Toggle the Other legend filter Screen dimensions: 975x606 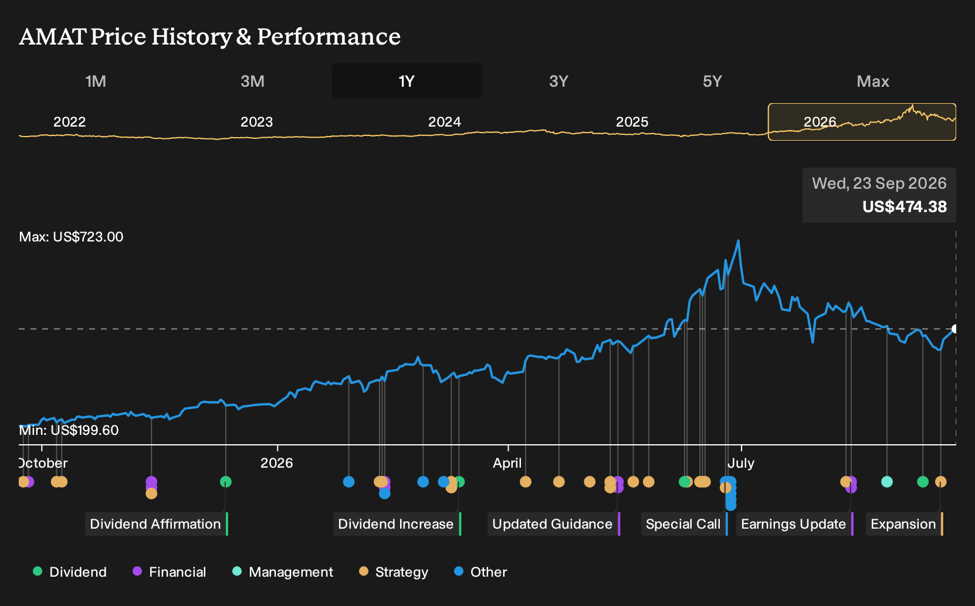point(480,572)
